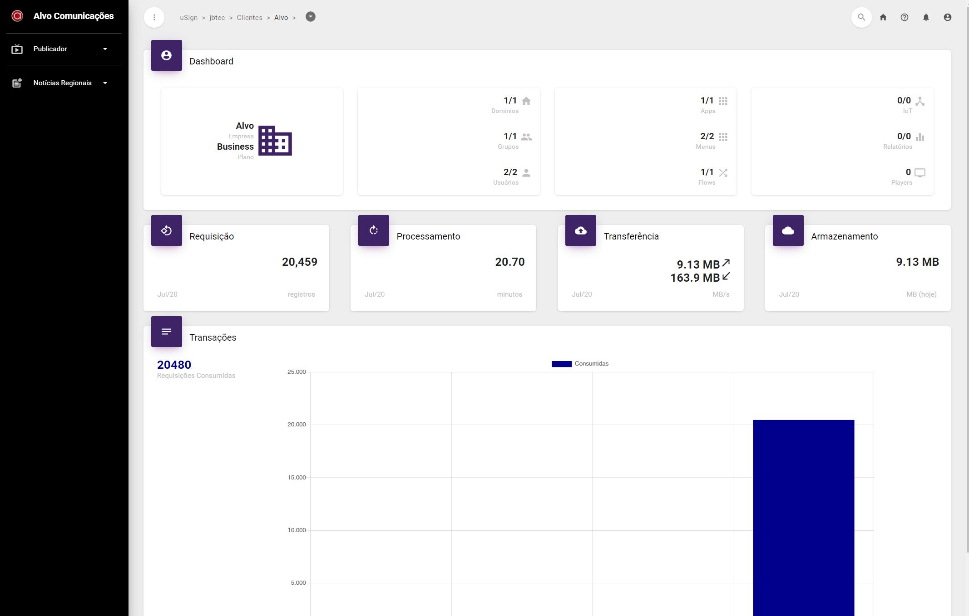Viewport: 969px width, 616px height.
Task: Click the 0 Players count
Action: tap(908, 172)
